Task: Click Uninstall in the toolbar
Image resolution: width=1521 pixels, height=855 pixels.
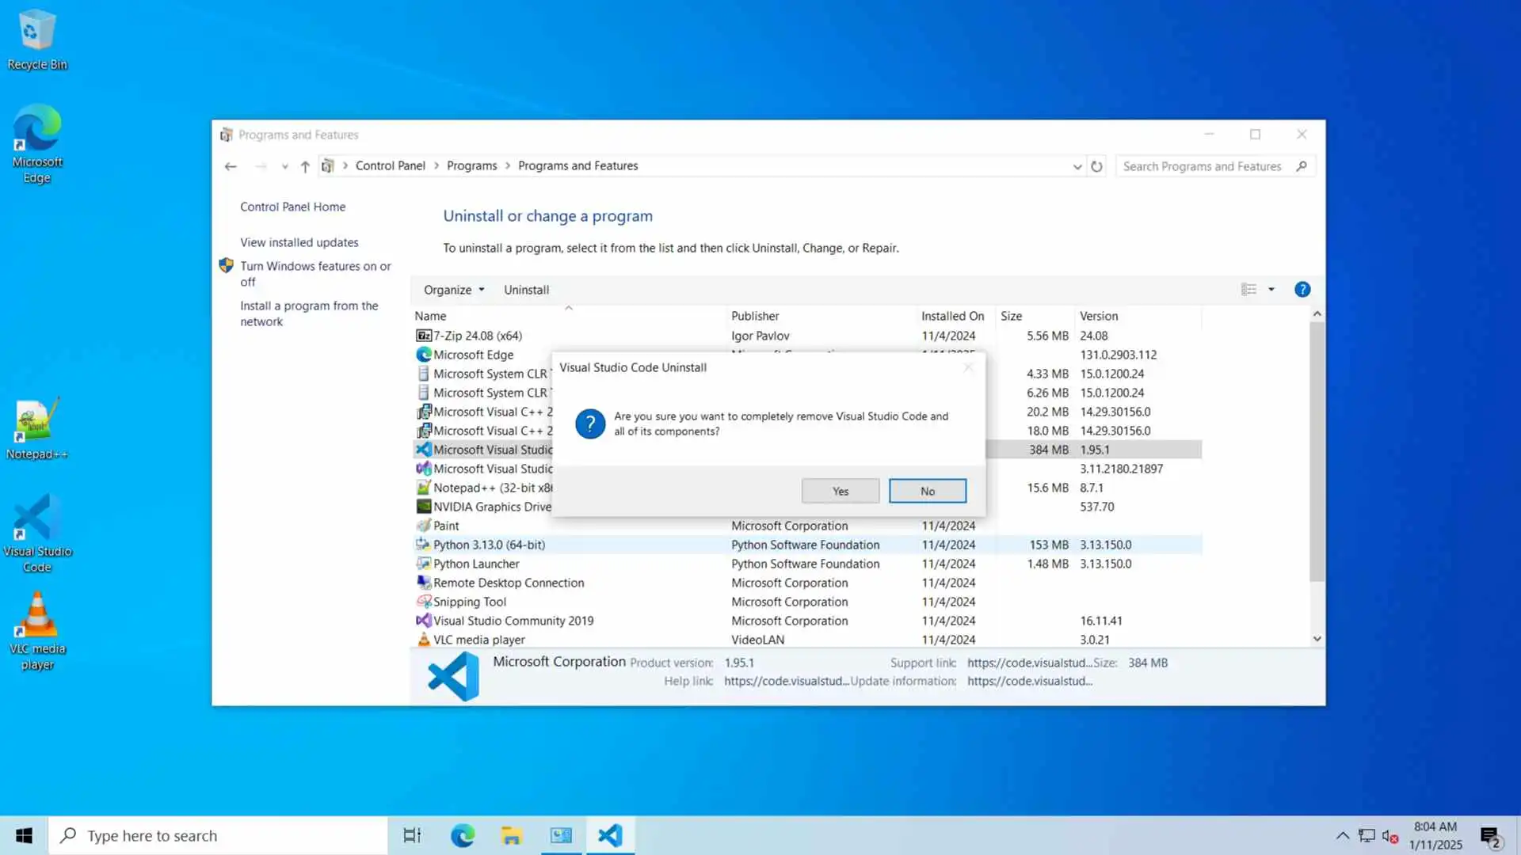Action: [x=526, y=290]
